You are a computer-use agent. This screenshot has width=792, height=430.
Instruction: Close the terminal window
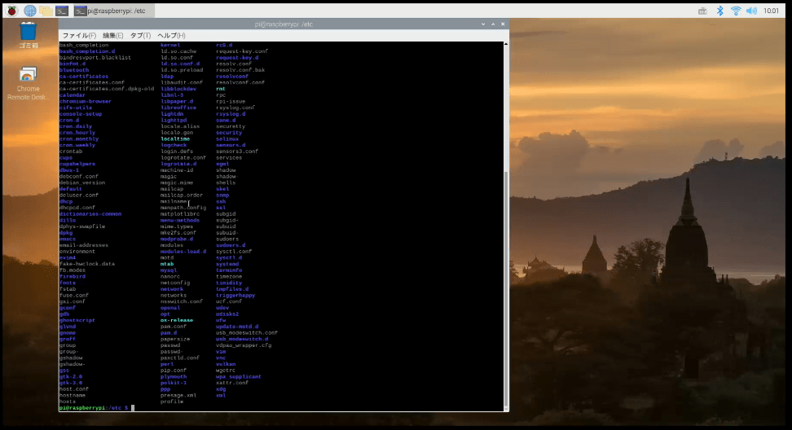(x=503, y=24)
